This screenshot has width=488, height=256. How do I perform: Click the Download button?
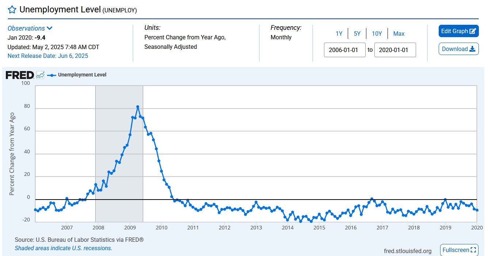pos(458,49)
